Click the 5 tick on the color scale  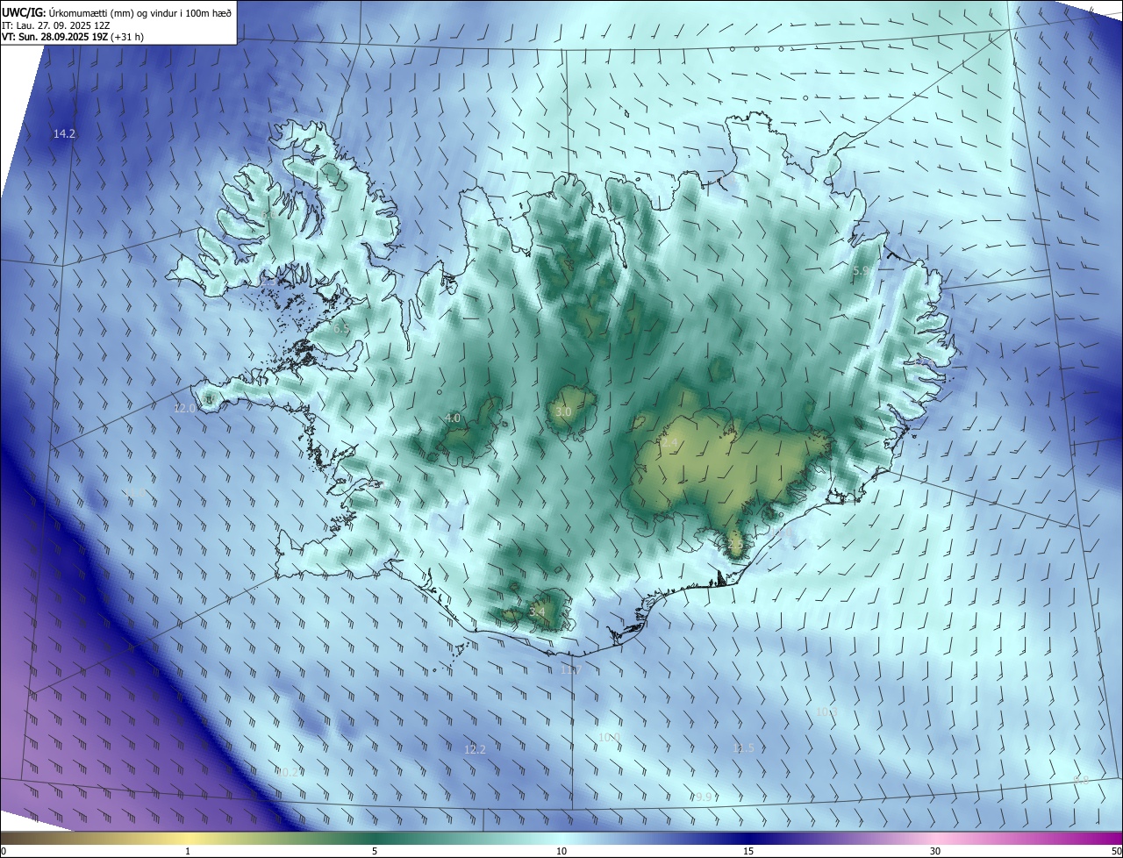[375, 852]
